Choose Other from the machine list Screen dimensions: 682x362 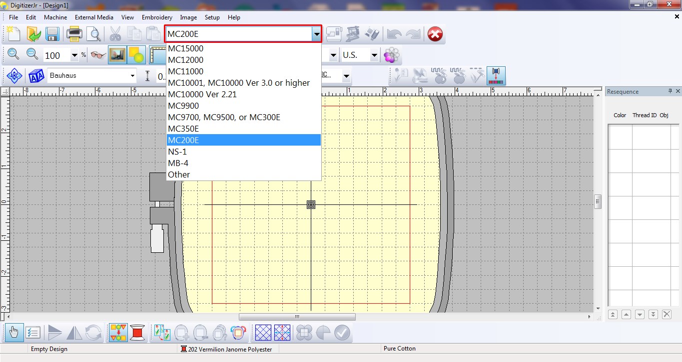point(244,175)
